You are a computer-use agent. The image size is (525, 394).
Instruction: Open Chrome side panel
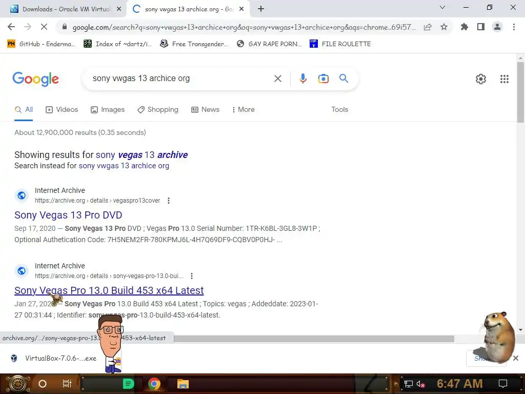481,27
